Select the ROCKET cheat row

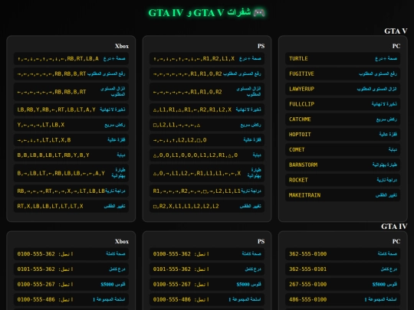(x=343, y=180)
